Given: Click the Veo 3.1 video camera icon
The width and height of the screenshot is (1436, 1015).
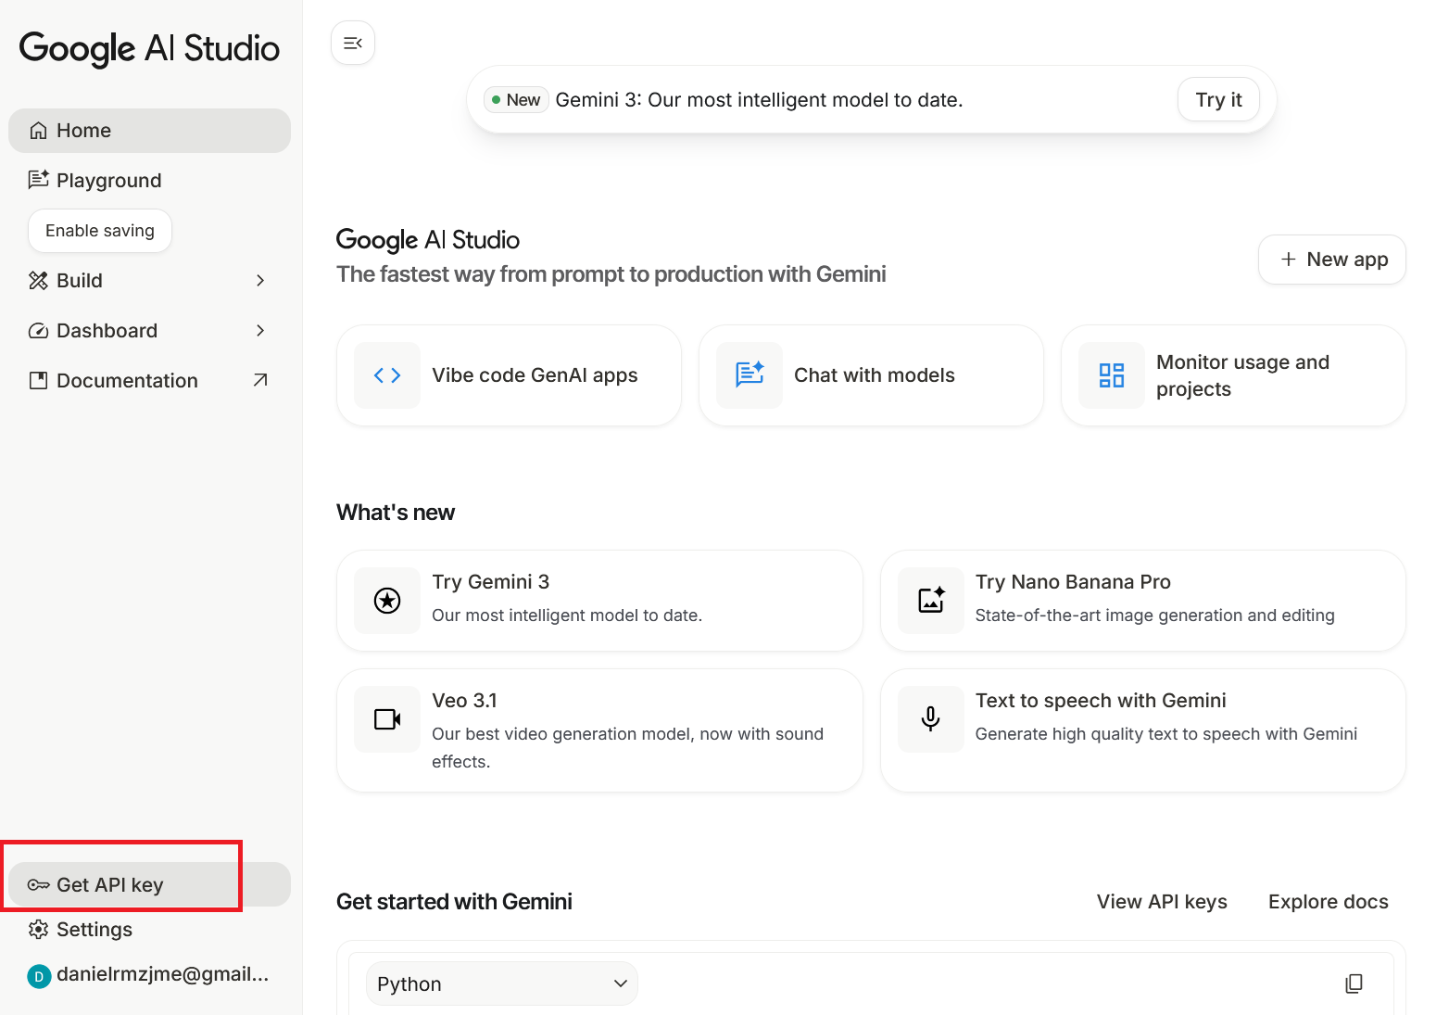Looking at the screenshot, I should coord(387,719).
